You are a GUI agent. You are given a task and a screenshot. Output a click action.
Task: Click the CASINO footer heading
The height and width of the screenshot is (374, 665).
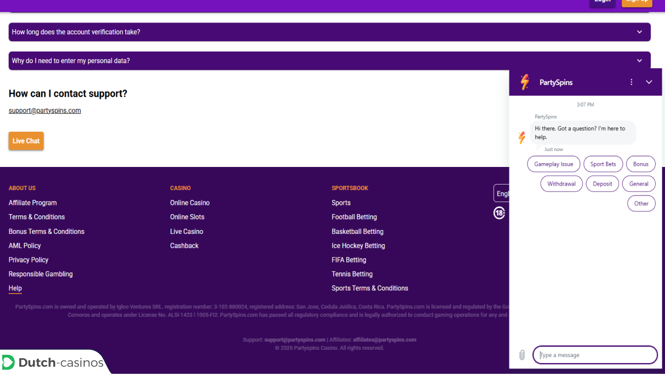click(181, 188)
